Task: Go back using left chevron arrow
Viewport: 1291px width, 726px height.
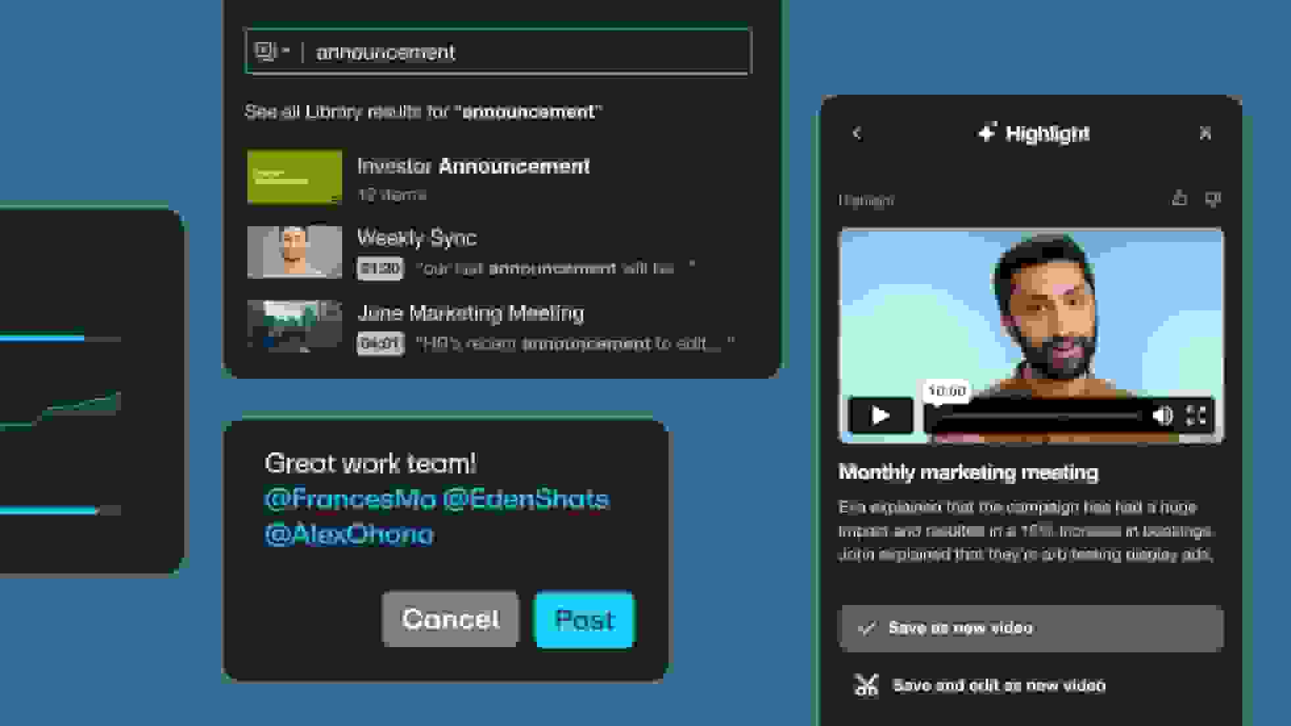Action: [857, 133]
